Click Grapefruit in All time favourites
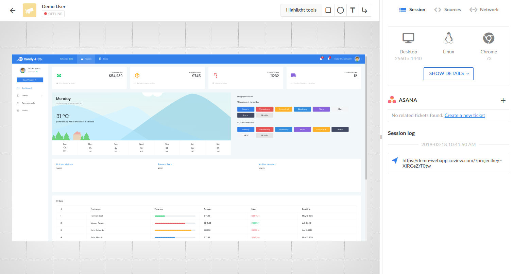 click(321, 130)
